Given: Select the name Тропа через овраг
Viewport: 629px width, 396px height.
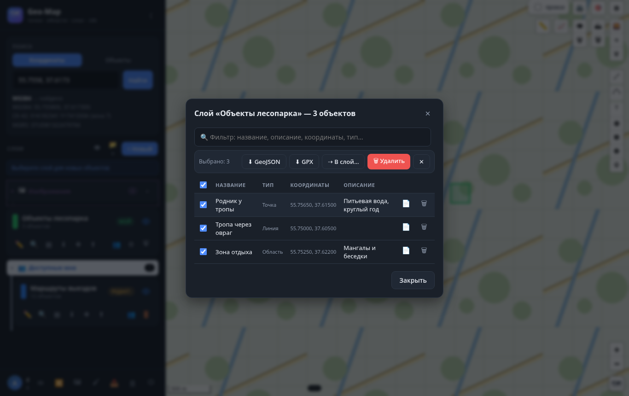Looking at the screenshot, I should (233, 228).
